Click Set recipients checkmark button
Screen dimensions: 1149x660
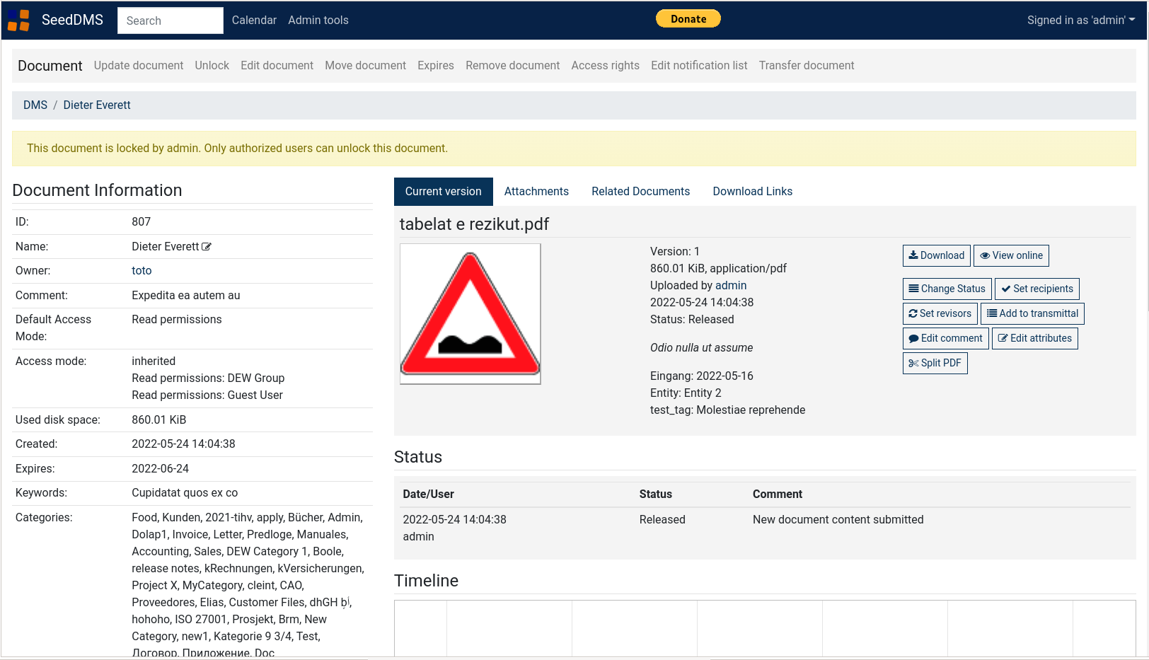1037,289
